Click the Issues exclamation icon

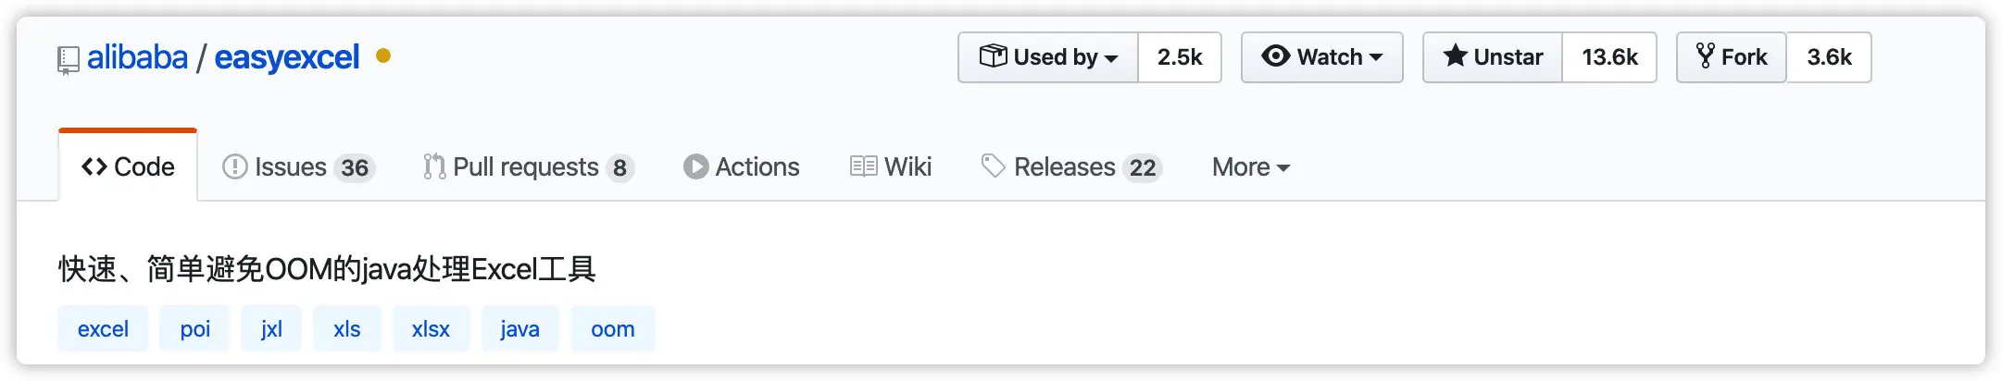[234, 167]
